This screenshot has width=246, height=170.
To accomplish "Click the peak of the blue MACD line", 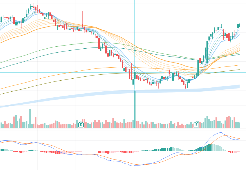I will point(221,133).
